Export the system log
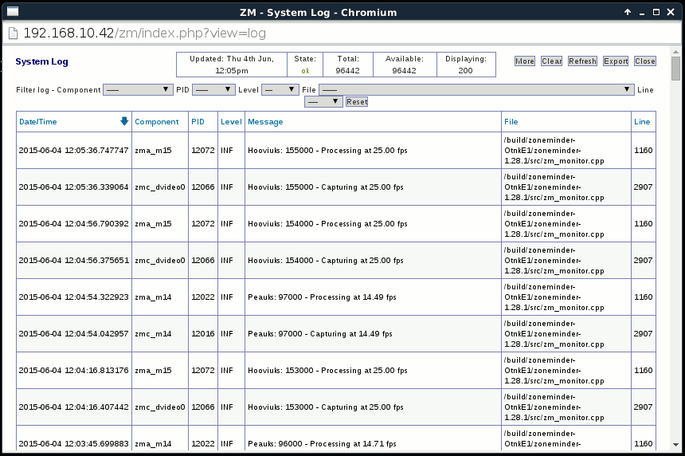The image size is (685, 456). 616,61
